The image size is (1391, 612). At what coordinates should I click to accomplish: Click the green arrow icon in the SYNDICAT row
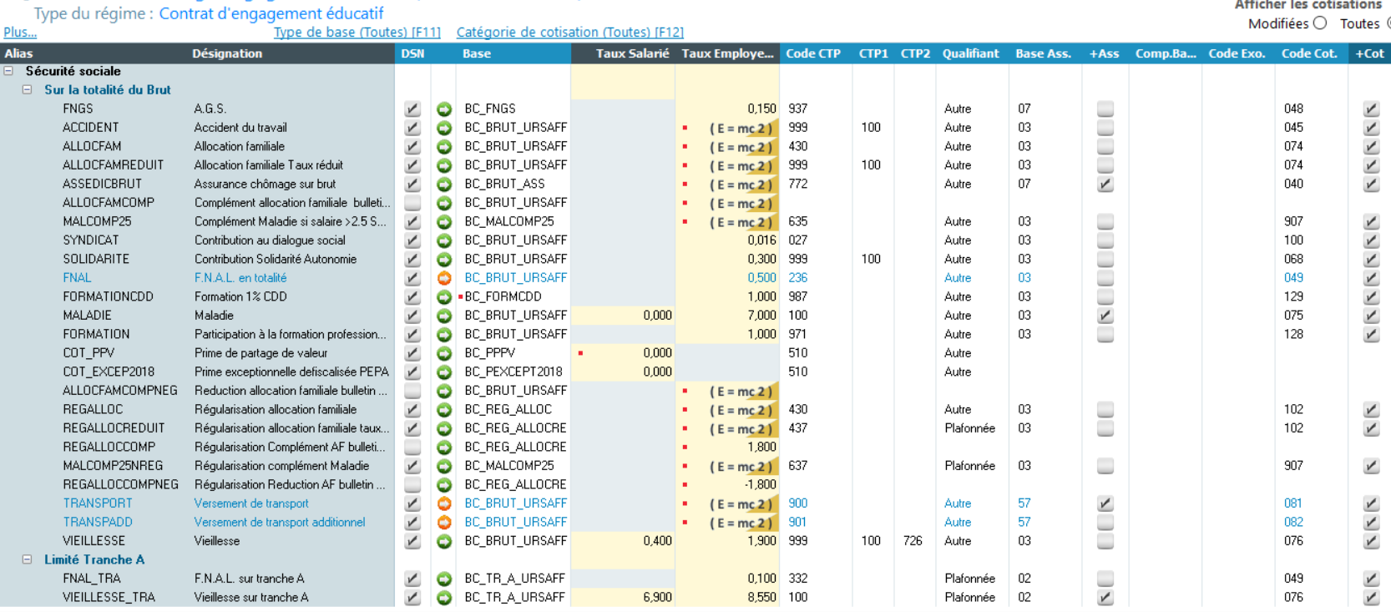pos(444,240)
